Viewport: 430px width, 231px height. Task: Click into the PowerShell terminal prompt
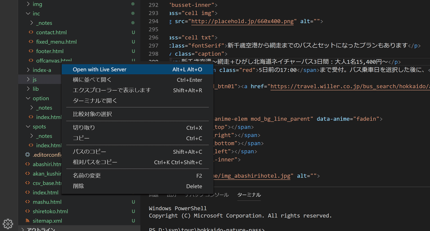click(269, 229)
